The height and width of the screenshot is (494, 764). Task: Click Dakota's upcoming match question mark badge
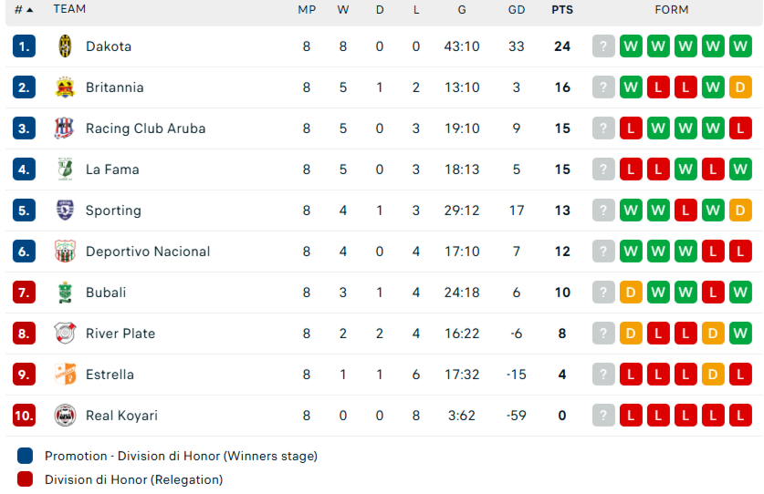click(x=603, y=46)
